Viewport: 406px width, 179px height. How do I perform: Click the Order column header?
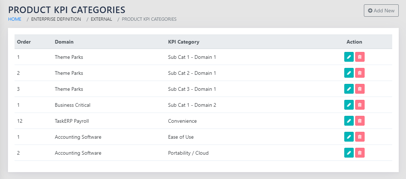(24, 42)
